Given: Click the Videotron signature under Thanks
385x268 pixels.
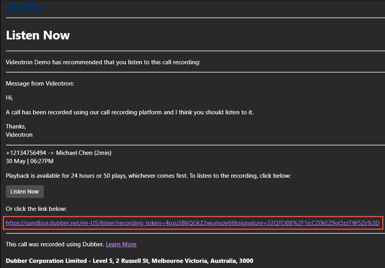Looking at the screenshot, I should coord(19,135).
